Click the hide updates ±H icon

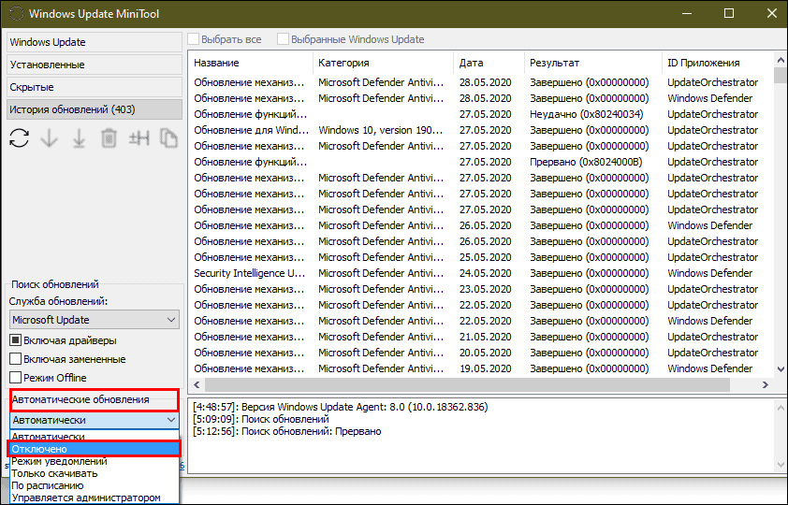[x=139, y=138]
